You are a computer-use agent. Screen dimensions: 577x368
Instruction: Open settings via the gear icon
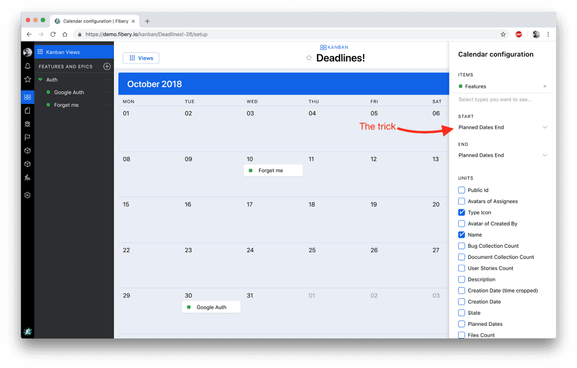point(27,195)
